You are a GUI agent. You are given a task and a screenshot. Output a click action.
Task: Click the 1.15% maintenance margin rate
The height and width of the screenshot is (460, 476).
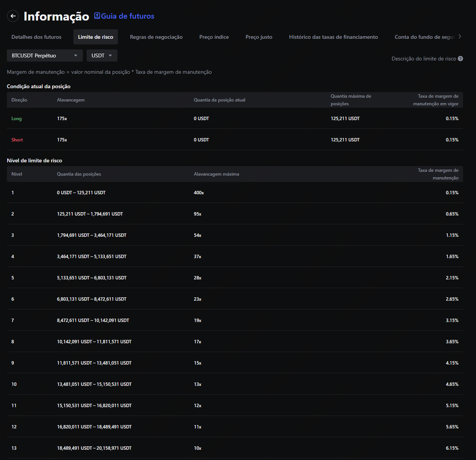[x=452, y=235]
